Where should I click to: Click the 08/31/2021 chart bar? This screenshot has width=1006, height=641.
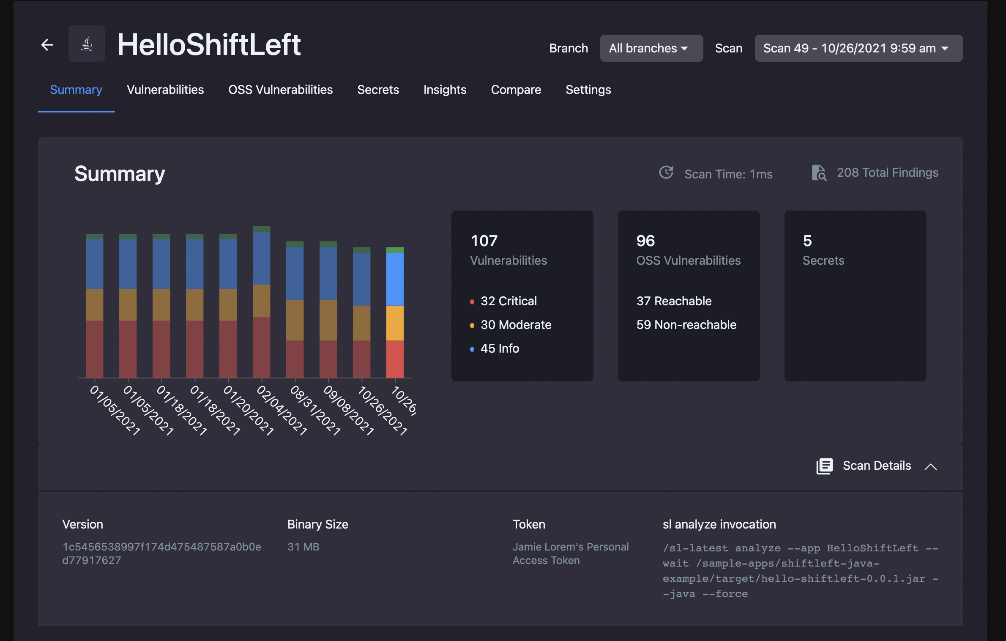[x=295, y=310]
